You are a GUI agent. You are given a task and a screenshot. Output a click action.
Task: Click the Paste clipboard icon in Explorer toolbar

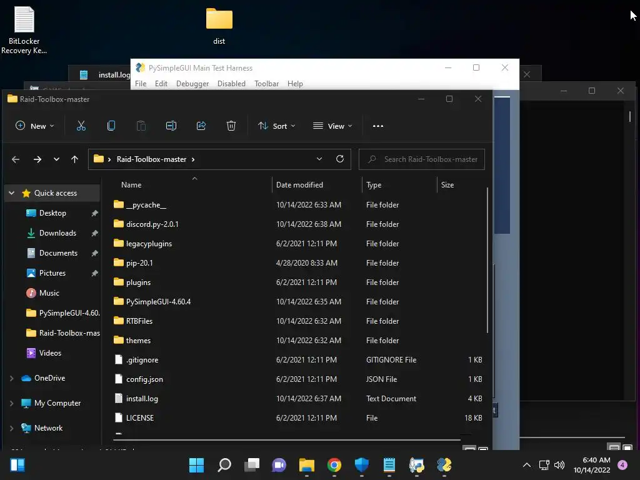click(x=141, y=126)
